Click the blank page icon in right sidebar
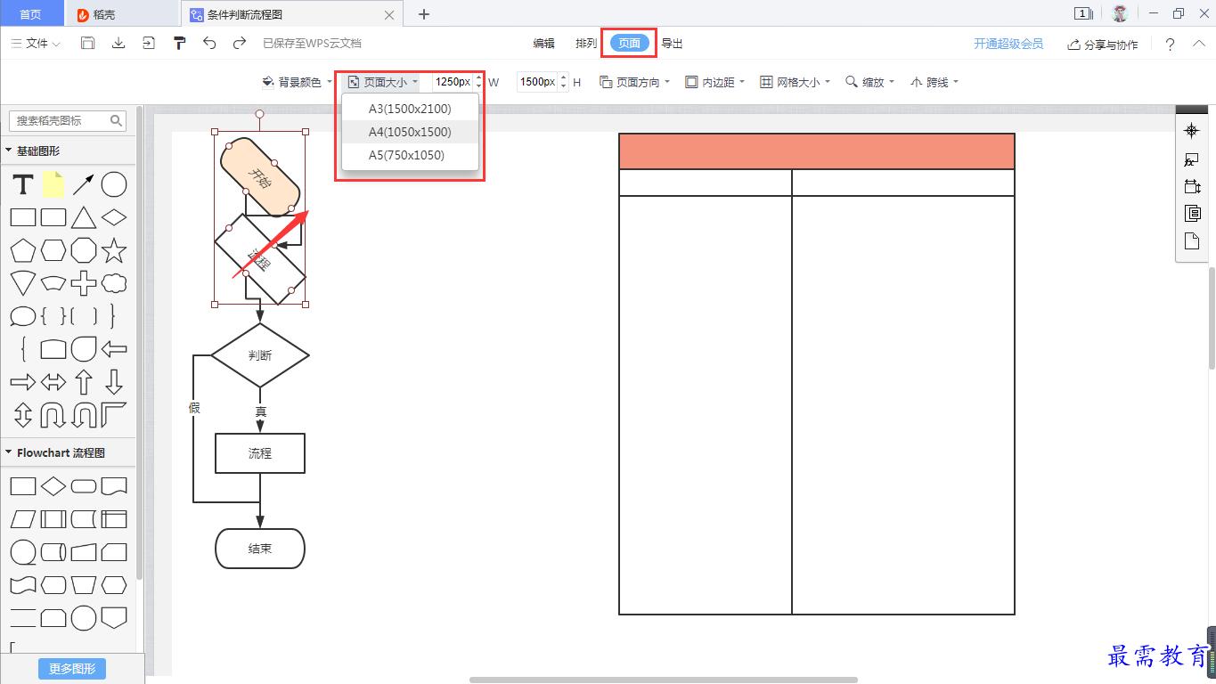1216x684 pixels. click(x=1191, y=241)
